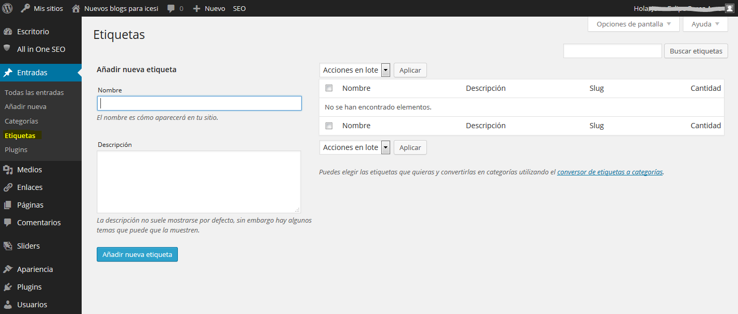Expand Opciones de pantalla panel

point(633,24)
